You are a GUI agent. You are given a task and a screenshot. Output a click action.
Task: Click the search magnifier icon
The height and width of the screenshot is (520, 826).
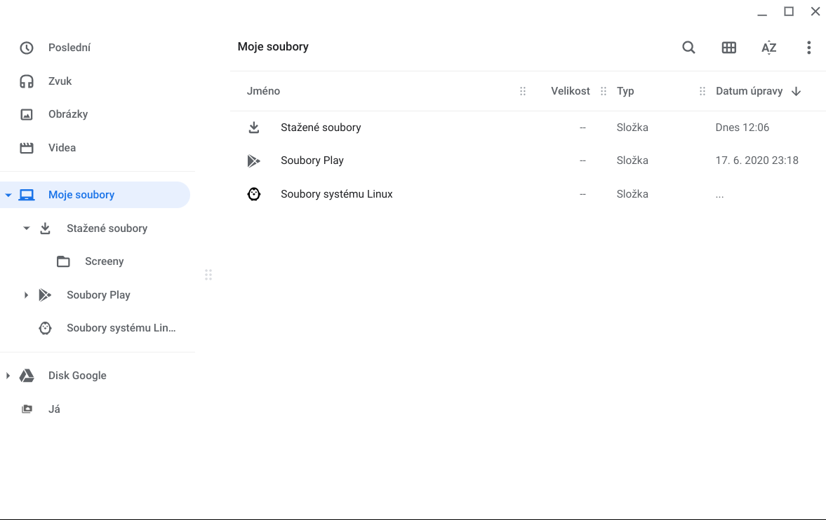(688, 48)
